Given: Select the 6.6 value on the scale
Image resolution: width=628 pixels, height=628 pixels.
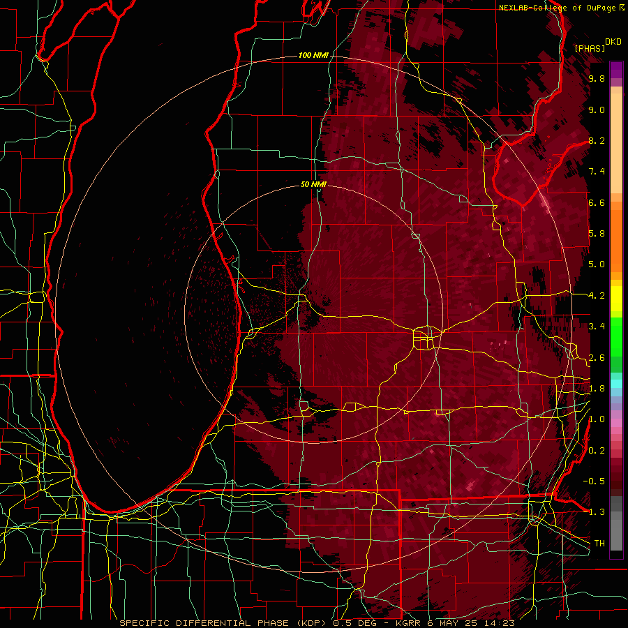Looking at the screenshot, I should (597, 202).
